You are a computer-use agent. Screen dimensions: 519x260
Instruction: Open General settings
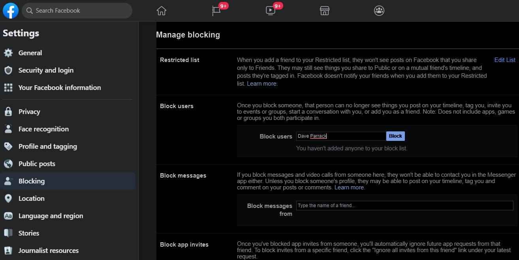tap(30, 53)
